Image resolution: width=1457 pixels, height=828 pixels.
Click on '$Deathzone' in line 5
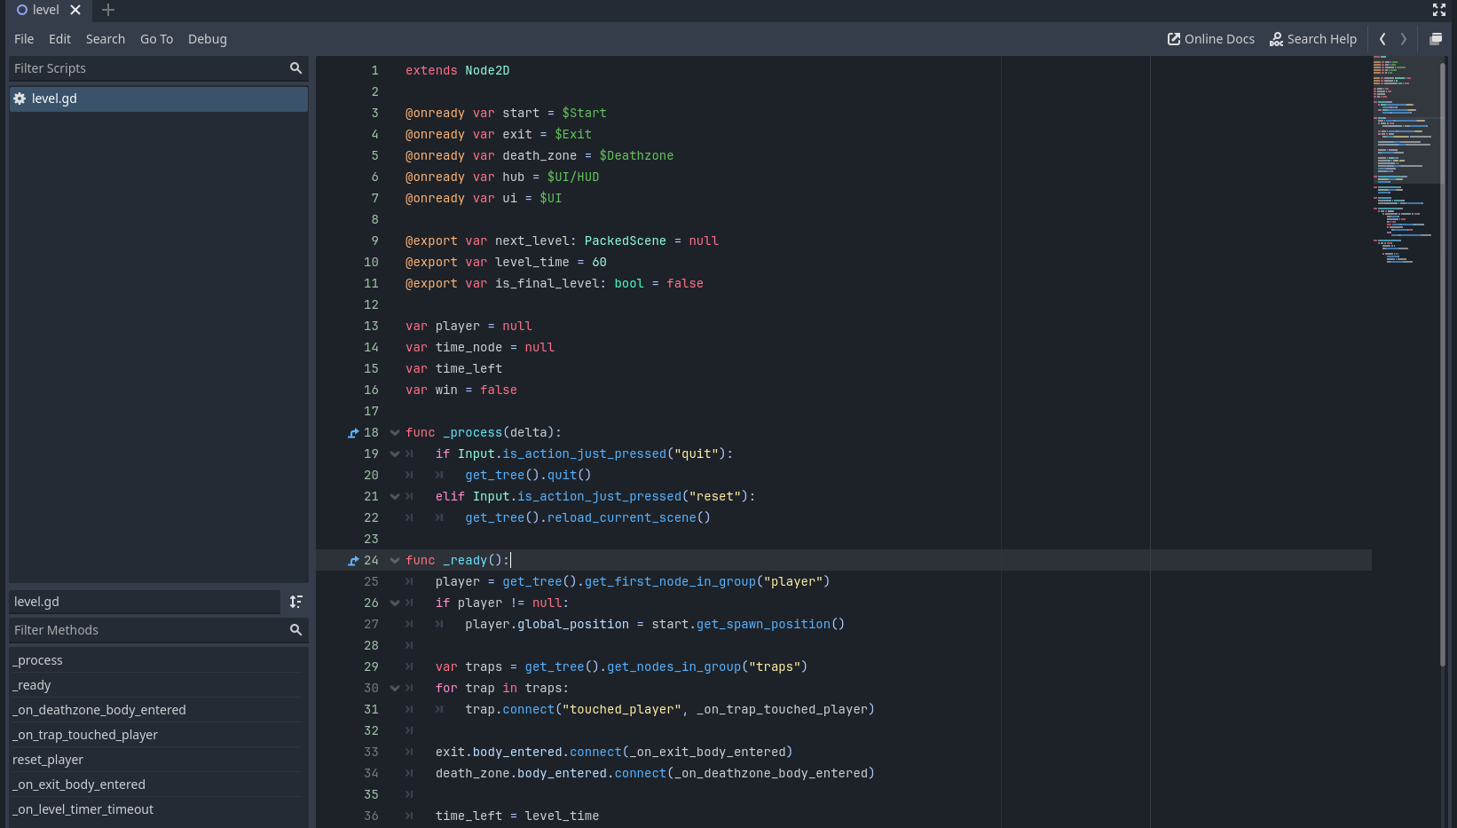pos(636,156)
